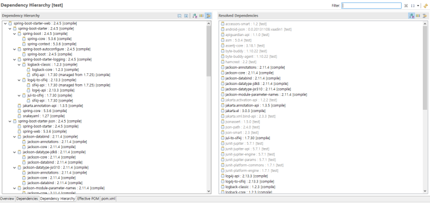Select jakarta.activation-api : 1.2.2 [test] entry
Screen dimensions: 430x203
251,100
